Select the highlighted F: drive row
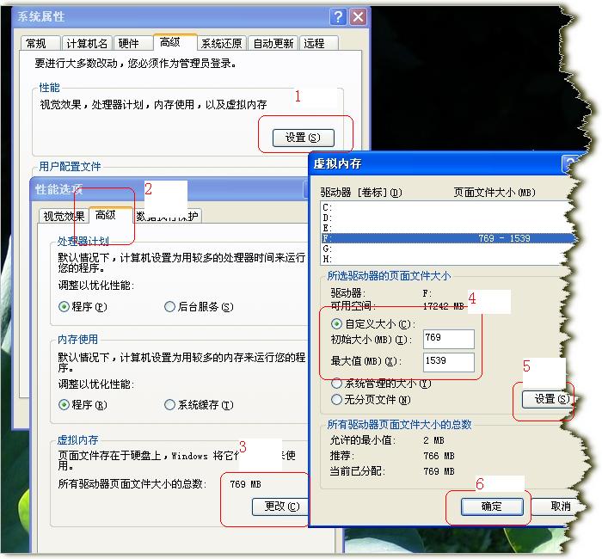This screenshot has height=559, width=602. pos(448,238)
